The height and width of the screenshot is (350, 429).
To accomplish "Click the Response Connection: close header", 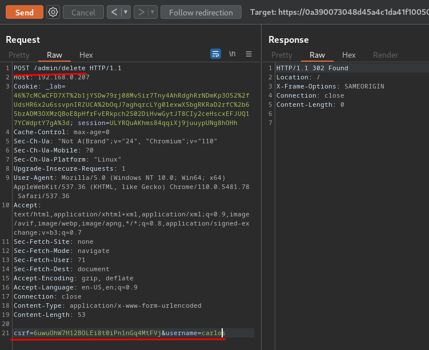I will pos(310,96).
